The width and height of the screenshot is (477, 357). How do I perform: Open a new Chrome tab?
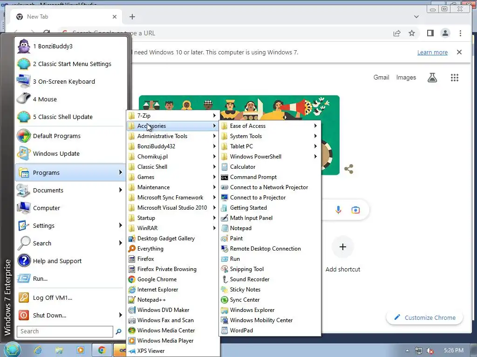coord(132,17)
